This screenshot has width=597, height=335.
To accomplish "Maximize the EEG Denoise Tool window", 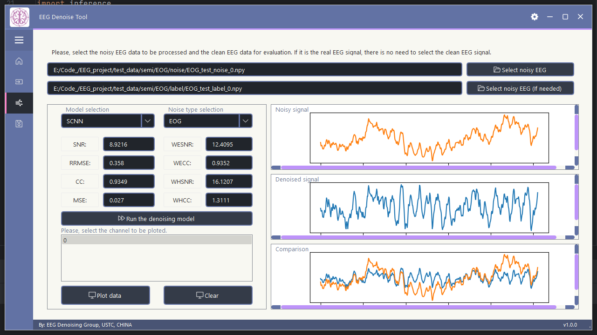I will pos(565,17).
